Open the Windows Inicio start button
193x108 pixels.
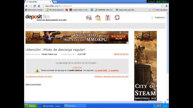tap(31, 106)
